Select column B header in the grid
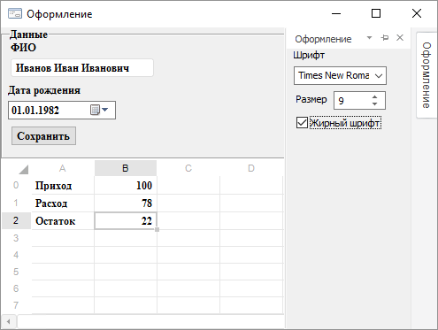This screenshot has width=438, height=330. pyautogui.click(x=126, y=168)
